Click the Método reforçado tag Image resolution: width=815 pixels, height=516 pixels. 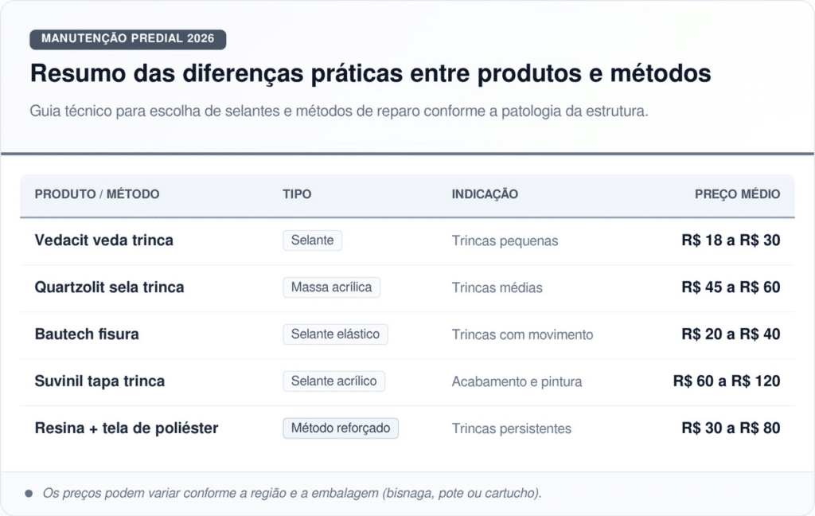341,428
